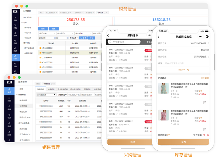This screenshot has width=217, height=157.
Task: Click blue 转账 button in finance window
Action: (54, 29)
